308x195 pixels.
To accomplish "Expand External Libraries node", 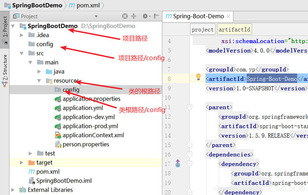I will pos(13,190).
